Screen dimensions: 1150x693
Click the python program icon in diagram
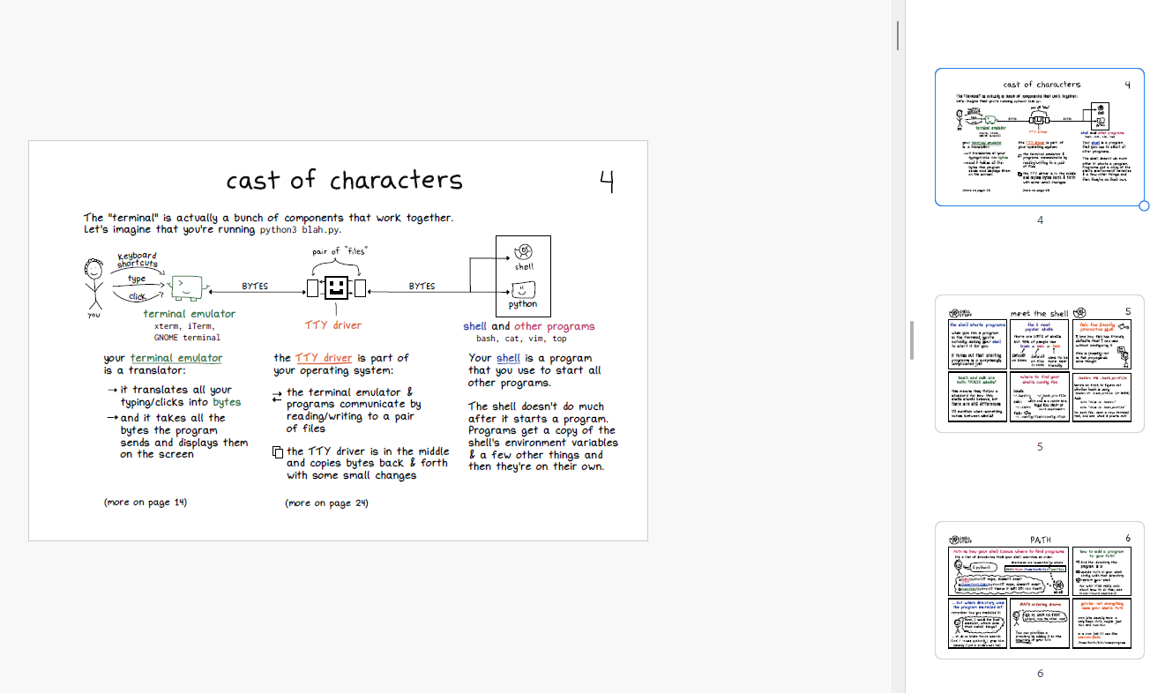[523, 288]
